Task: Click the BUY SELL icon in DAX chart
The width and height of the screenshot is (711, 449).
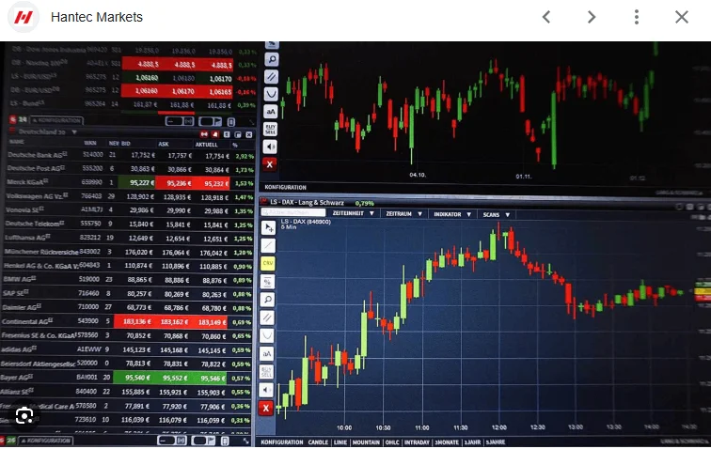Action: tap(267, 372)
